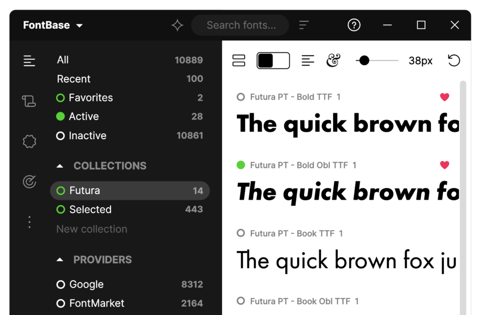This screenshot has height=315, width=482.
Task: Open the FontMarket provider
Action: point(130,303)
